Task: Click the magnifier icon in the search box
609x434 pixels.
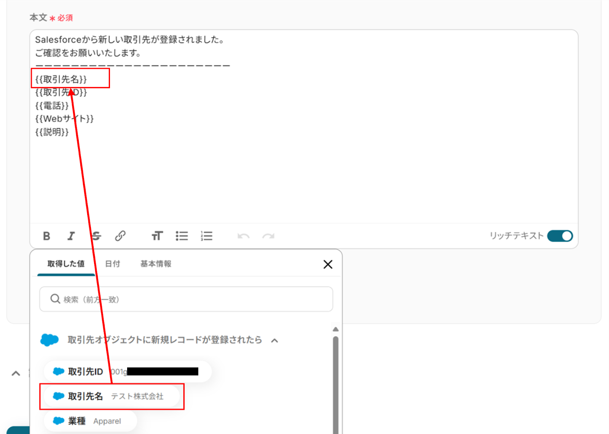Action: 55,299
